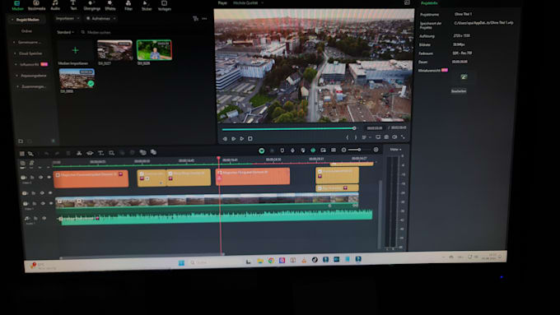Open the Aufnehmen record dropdown

[x=101, y=19]
